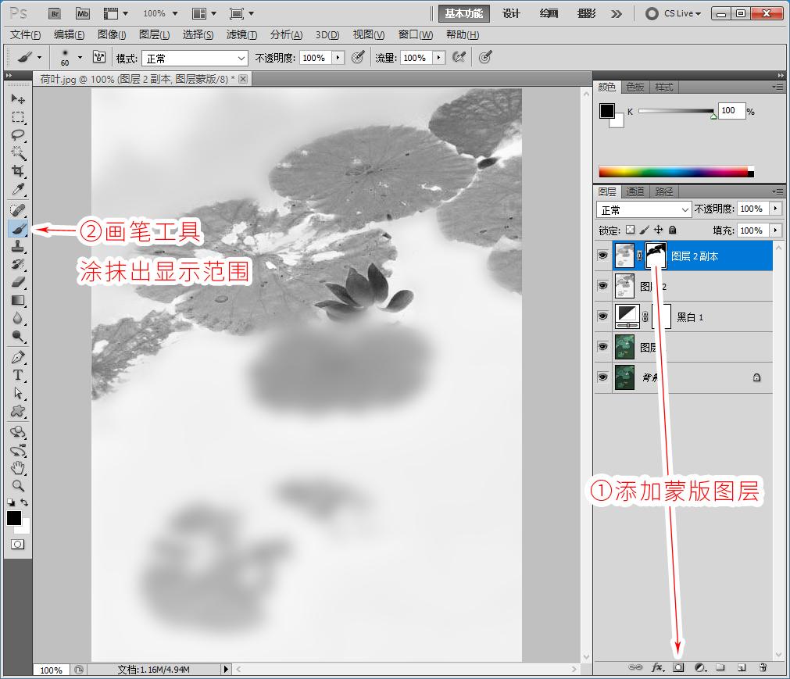Select the Move tool
This screenshot has width=790, height=679.
18,98
